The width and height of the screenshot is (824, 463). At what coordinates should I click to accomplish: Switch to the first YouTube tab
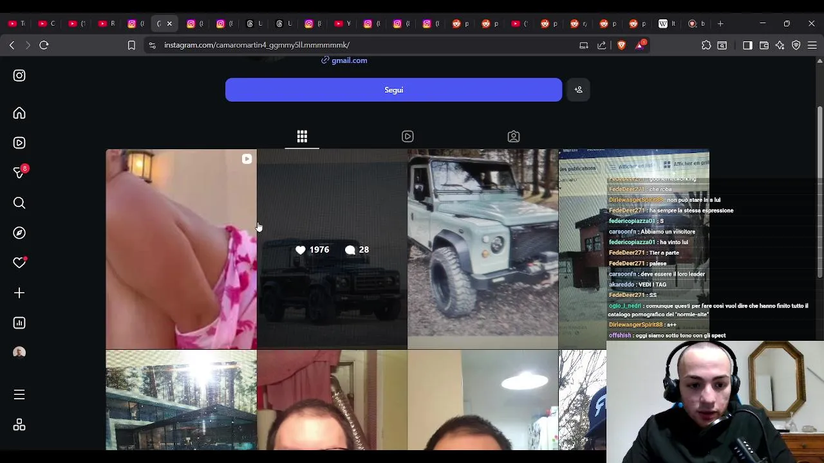pos(15,24)
